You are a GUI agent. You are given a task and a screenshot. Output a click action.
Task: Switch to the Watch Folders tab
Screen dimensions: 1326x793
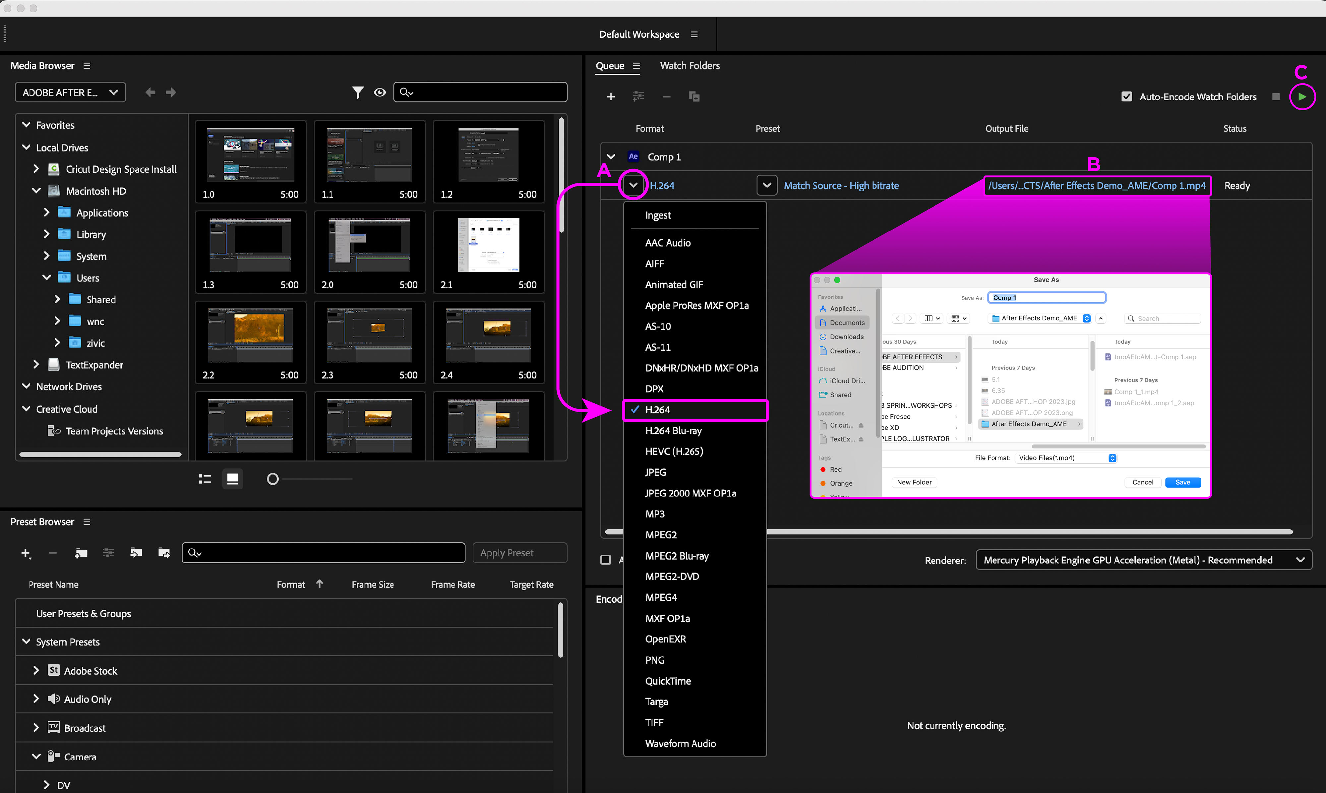(x=690, y=66)
